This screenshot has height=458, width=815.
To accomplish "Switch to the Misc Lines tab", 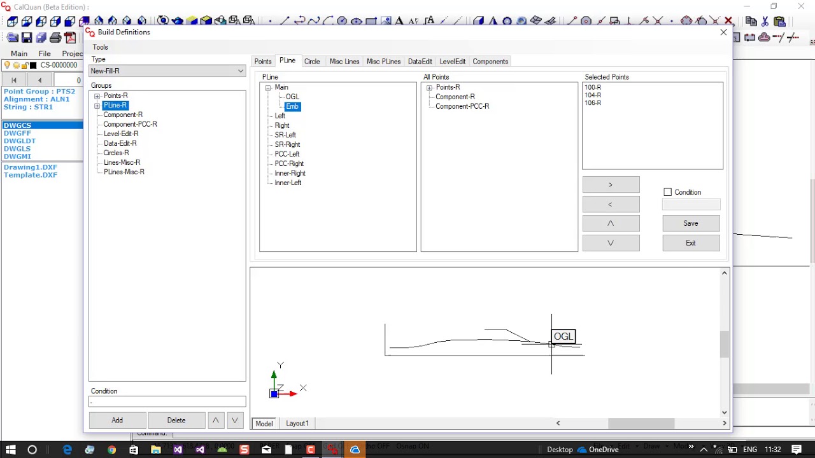I will 344,62.
